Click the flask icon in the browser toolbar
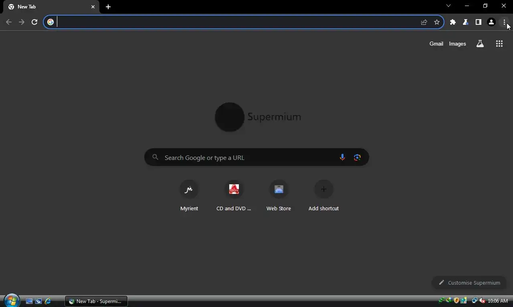The height and width of the screenshot is (307, 513). pos(466,22)
